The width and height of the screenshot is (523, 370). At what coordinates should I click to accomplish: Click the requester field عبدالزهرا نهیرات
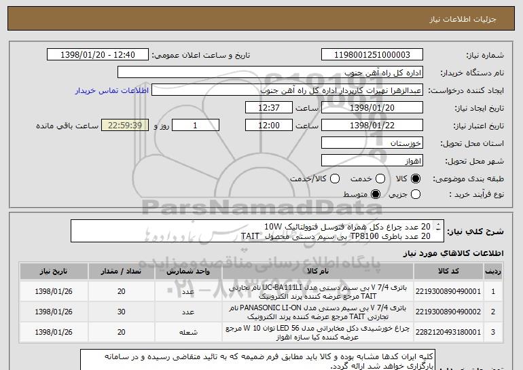[287, 90]
